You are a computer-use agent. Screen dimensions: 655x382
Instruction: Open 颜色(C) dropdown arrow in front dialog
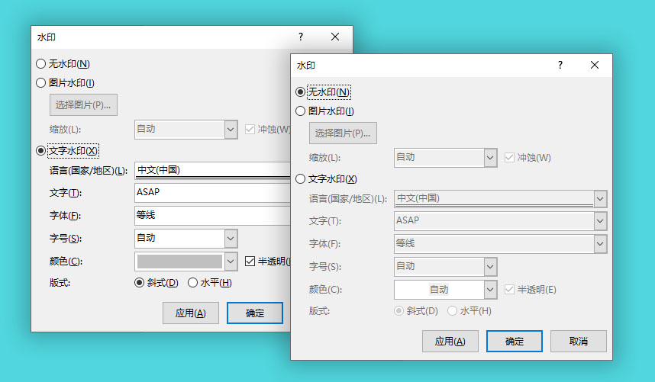[x=490, y=290]
